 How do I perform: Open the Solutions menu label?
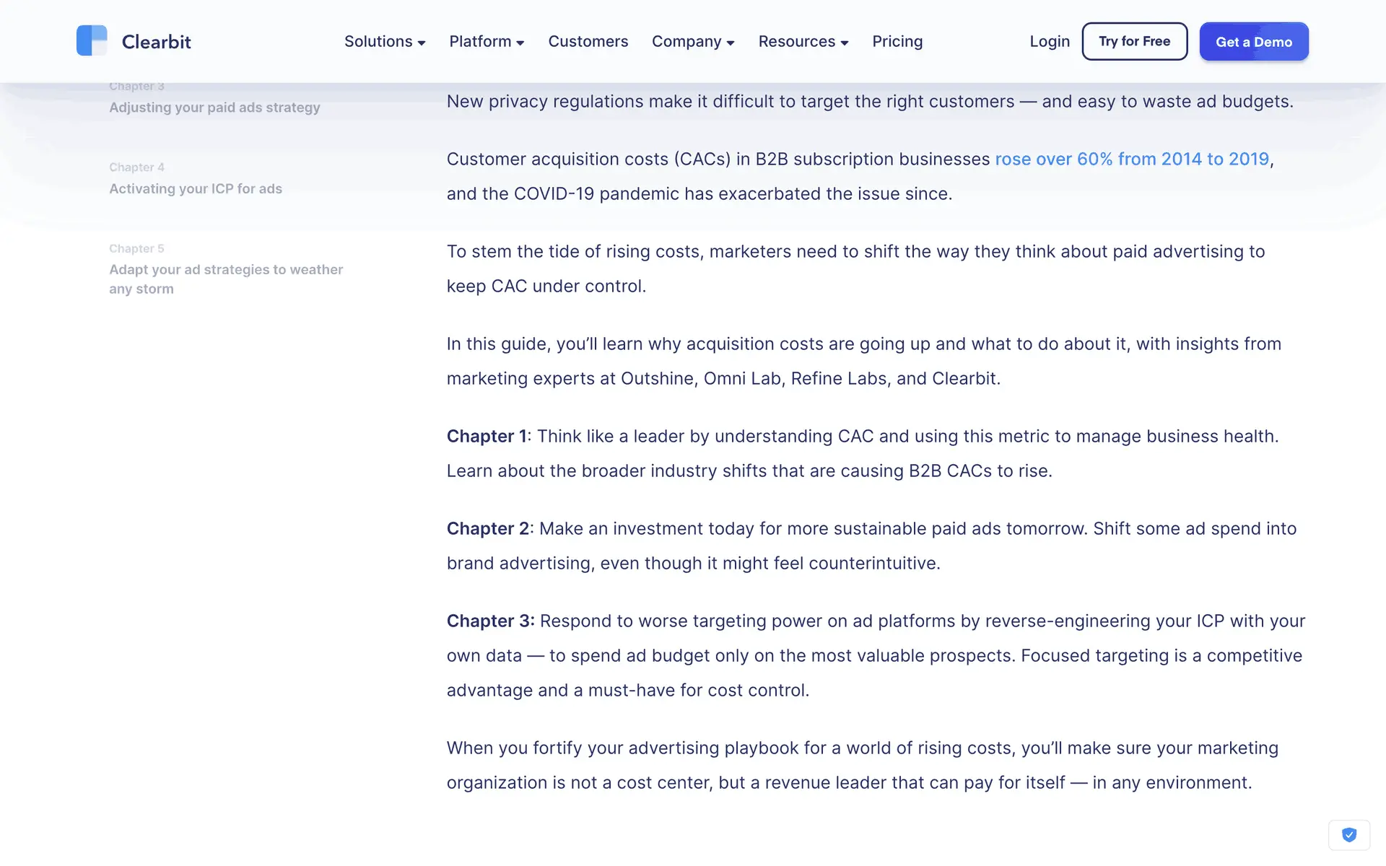coord(378,41)
